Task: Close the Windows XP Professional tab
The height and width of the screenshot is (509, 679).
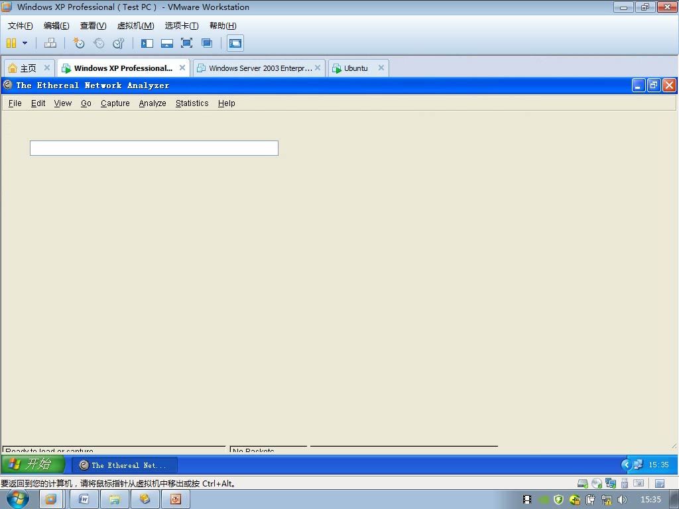Action: coord(182,68)
